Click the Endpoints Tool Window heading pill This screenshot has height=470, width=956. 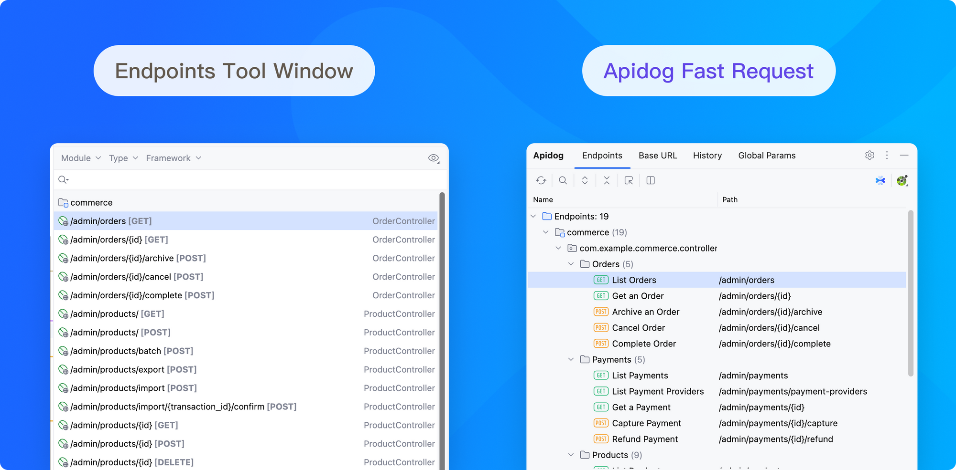point(234,71)
